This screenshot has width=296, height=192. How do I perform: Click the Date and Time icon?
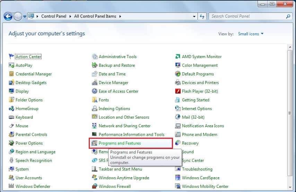(x=94, y=74)
